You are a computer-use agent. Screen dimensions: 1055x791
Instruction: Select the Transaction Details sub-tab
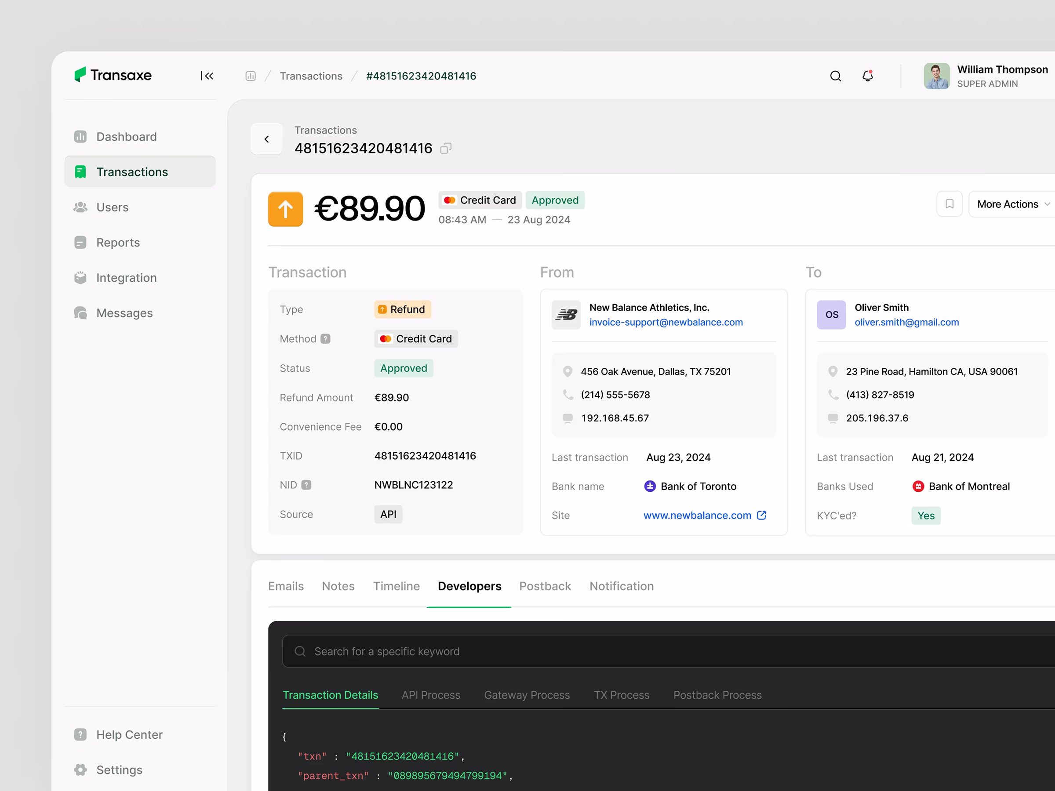[x=330, y=695]
